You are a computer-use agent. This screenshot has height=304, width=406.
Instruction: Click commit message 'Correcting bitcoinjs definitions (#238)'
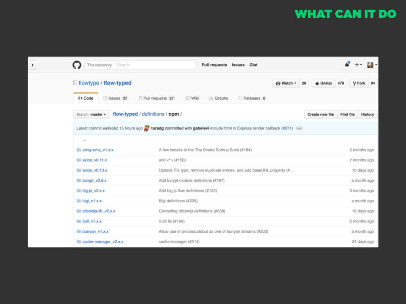coord(192,211)
